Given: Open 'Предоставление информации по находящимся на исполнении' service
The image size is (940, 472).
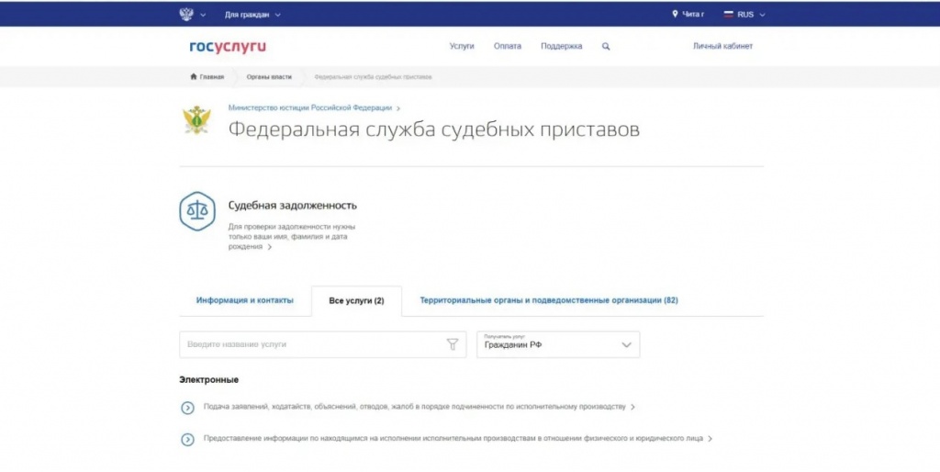Looking at the screenshot, I should pyautogui.click(x=453, y=438).
